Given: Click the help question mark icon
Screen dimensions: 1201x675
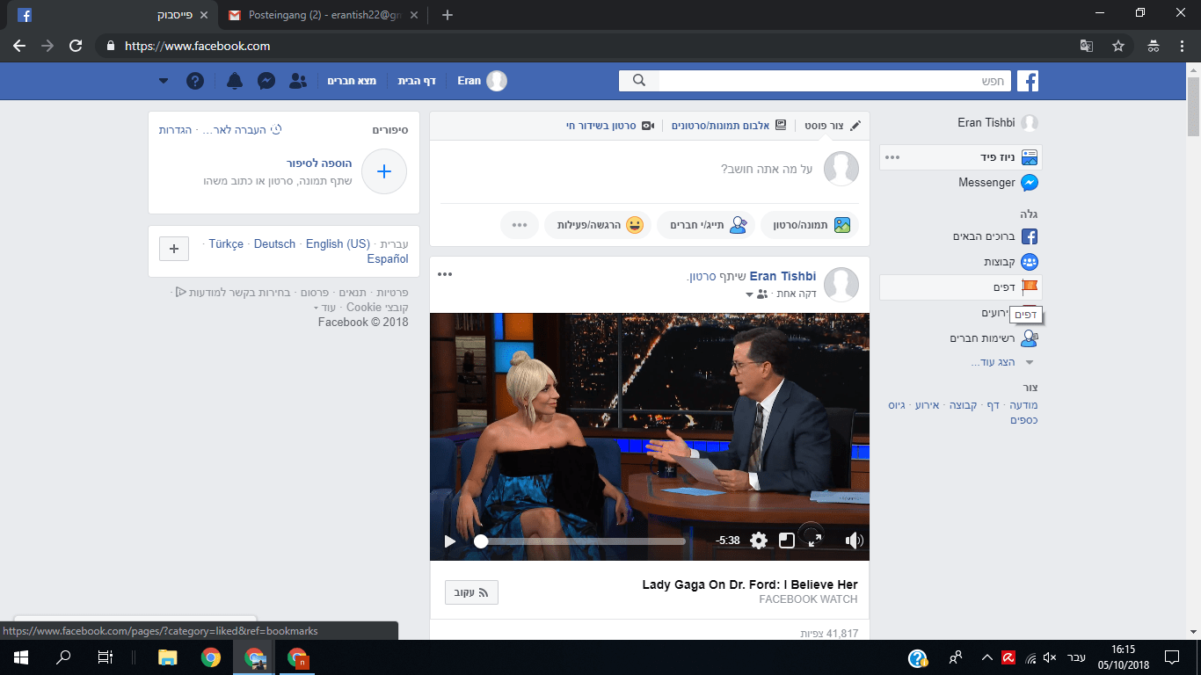Looking at the screenshot, I should 195,81.
